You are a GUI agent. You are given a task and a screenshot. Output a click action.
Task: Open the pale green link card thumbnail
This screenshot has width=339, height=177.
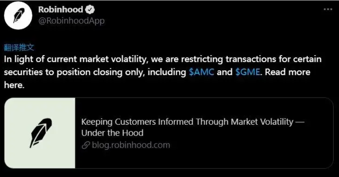40,133
